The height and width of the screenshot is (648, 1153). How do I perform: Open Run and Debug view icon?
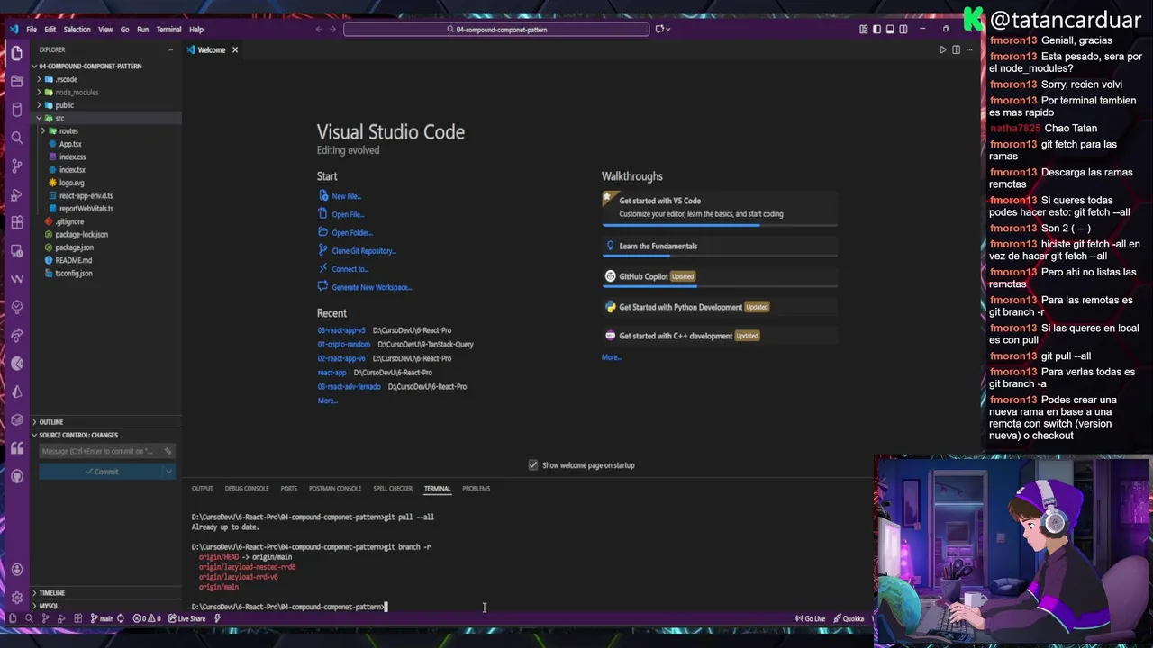[16, 194]
